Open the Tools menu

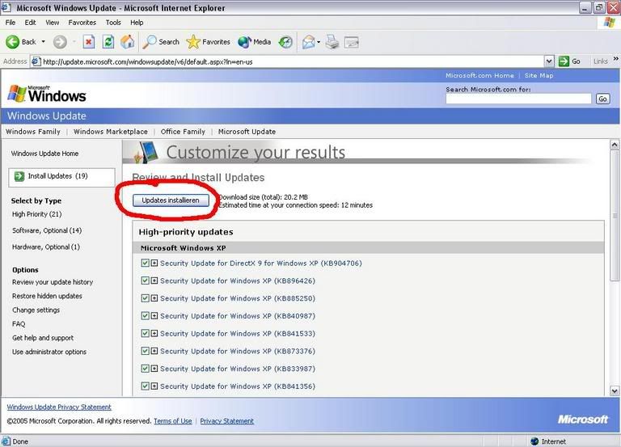point(113,23)
